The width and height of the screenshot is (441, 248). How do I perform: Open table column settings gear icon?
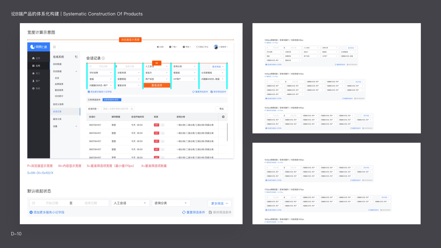tap(223, 117)
